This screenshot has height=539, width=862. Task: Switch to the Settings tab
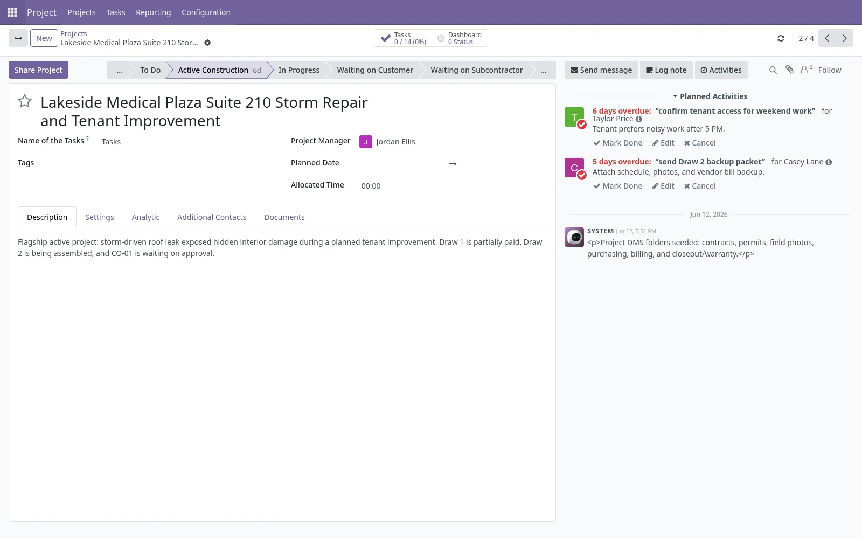click(x=100, y=217)
